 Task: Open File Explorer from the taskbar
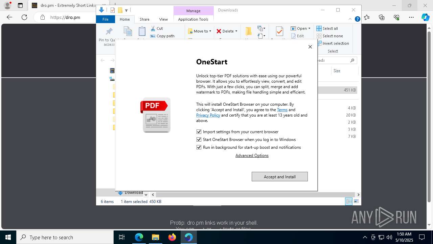click(156, 237)
